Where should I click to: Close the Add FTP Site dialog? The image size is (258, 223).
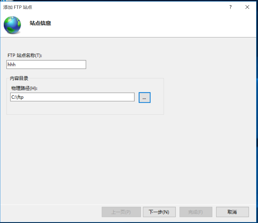247,7
